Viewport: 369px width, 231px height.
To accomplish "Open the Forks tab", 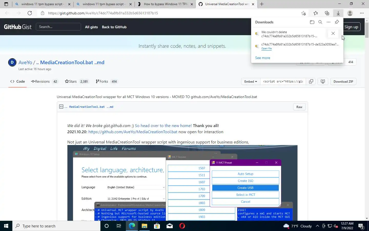I will [106, 81].
